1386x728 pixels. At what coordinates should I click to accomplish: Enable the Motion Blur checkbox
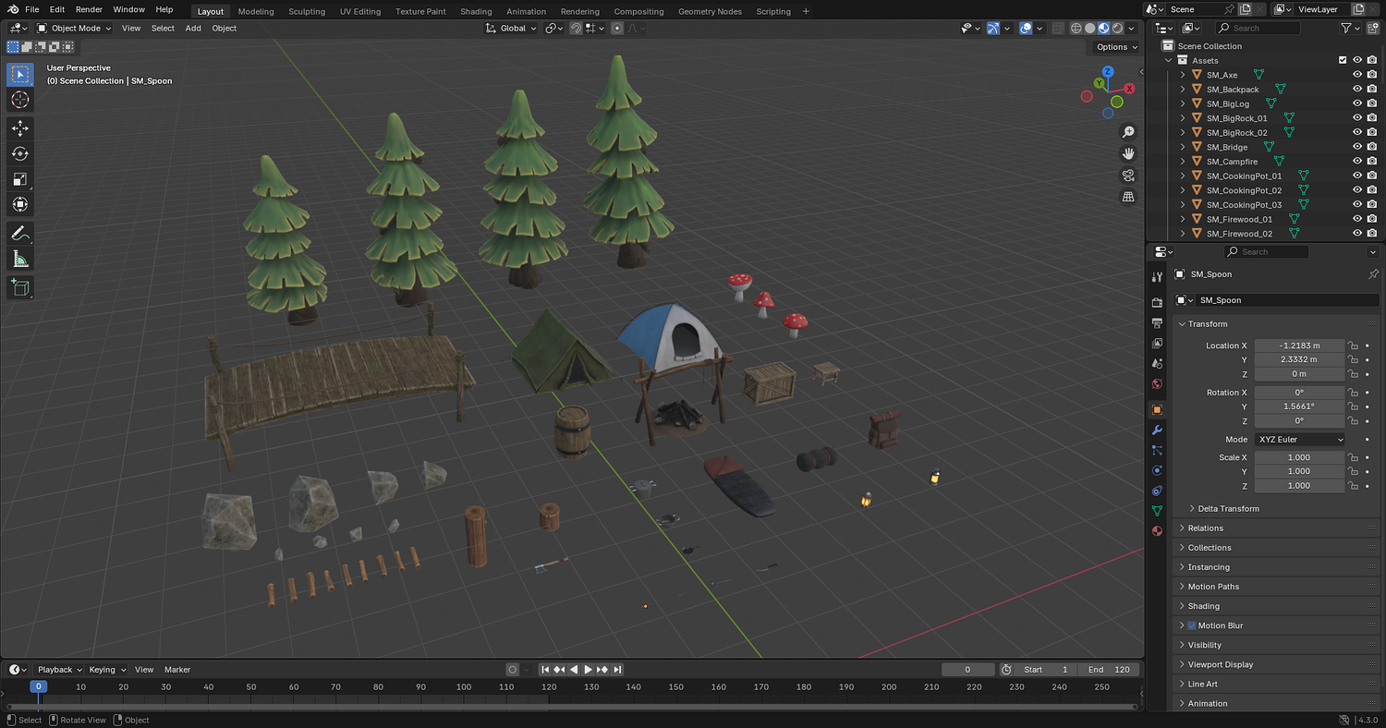1191,625
